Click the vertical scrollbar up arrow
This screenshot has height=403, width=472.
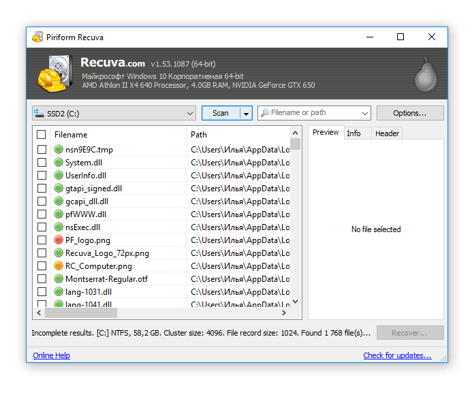[x=296, y=133]
